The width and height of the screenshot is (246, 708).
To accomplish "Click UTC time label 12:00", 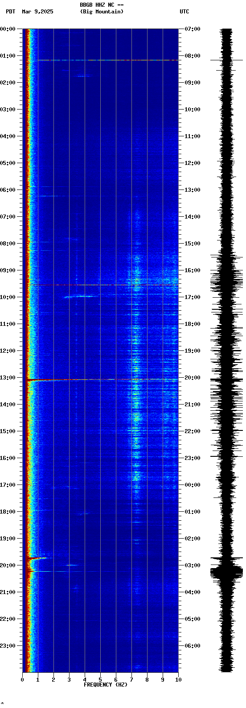I will point(193,163).
